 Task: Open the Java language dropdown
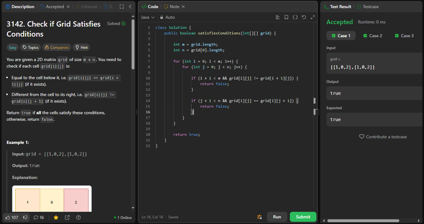coord(148,17)
